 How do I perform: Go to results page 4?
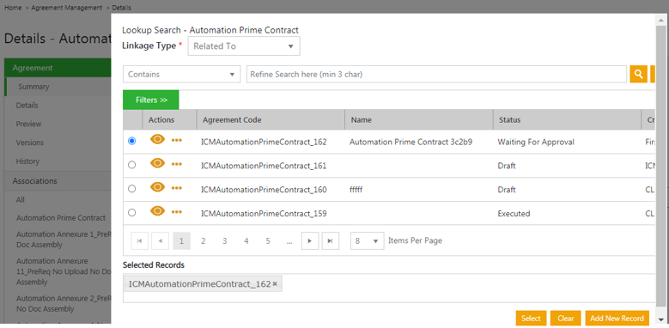(x=246, y=241)
